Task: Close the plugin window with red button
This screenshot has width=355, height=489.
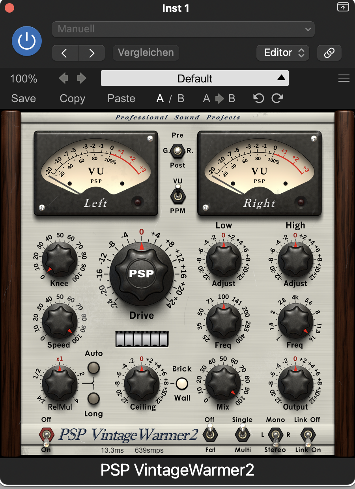Action: tap(9, 8)
